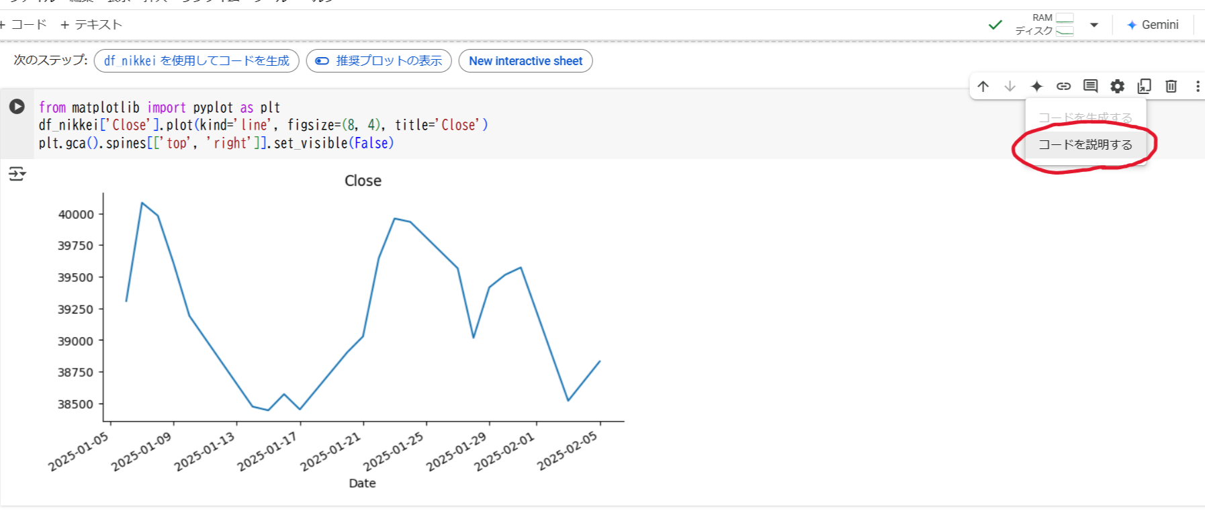Select コードを説明する from the menu
1205x527 pixels.
tap(1085, 144)
